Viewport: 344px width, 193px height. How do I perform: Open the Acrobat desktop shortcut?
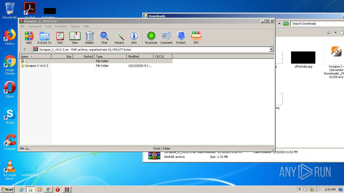pyautogui.click(x=30, y=10)
